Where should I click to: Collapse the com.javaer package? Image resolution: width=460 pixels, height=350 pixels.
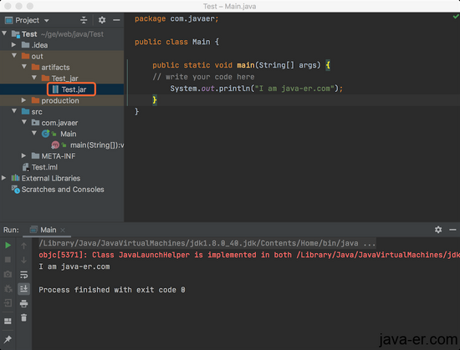24,122
